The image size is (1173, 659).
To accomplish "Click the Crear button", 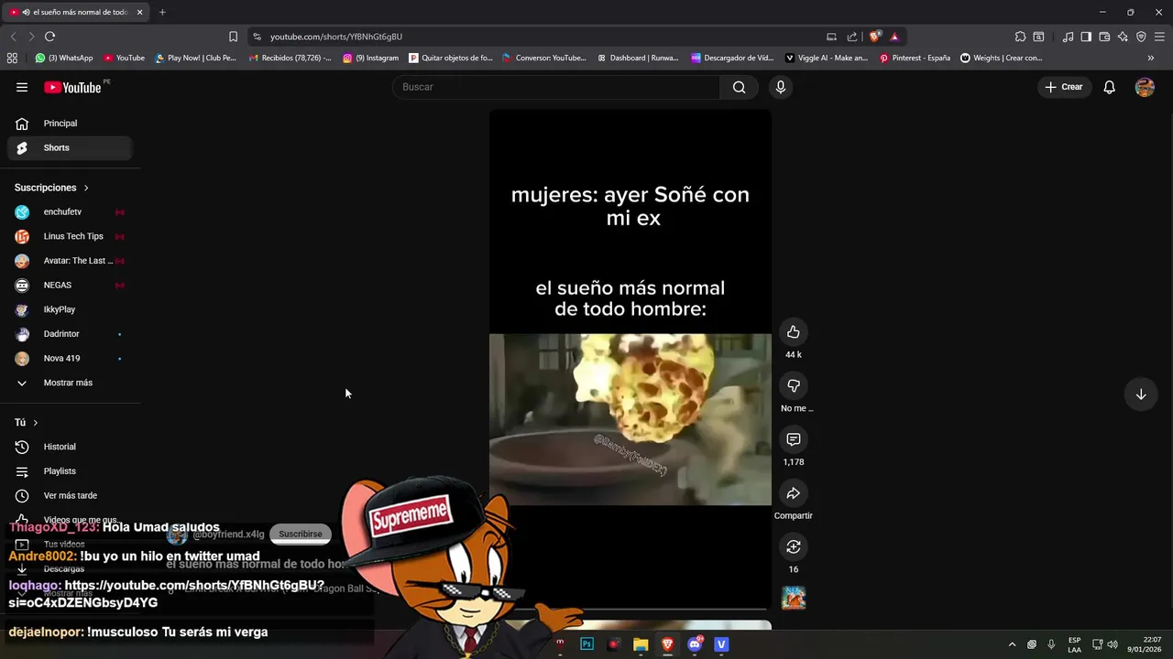I will (1063, 87).
